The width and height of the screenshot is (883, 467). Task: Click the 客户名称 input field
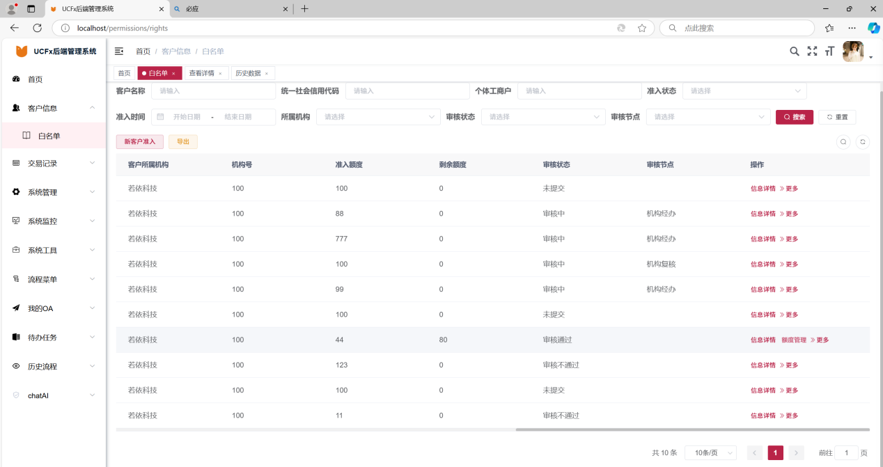pos(213,91)
